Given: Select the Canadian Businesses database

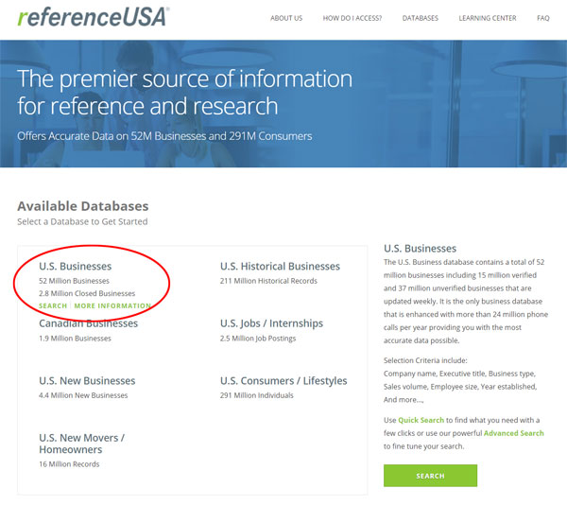Looking at the screenshot, I should 88,323.
